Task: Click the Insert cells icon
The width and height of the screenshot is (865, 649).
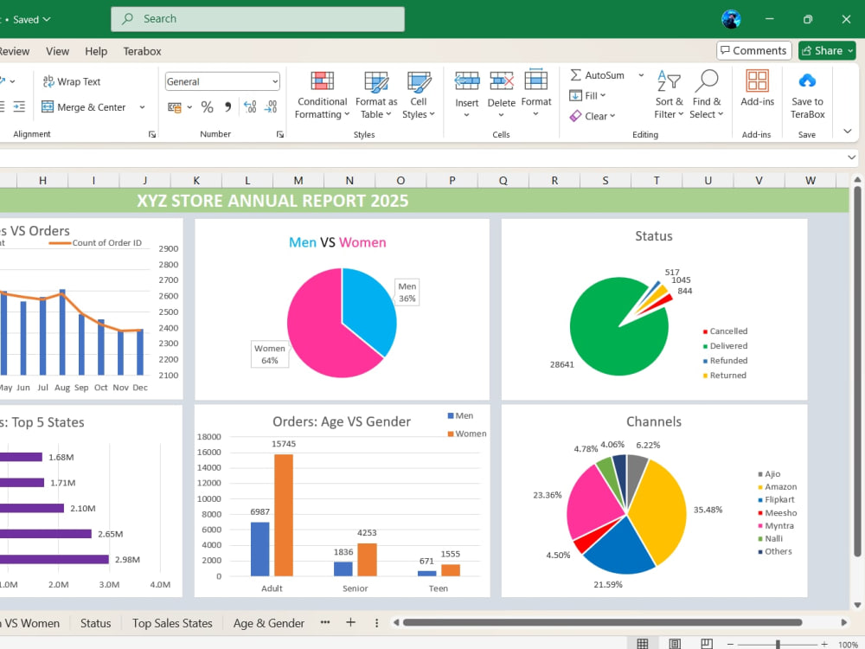Action: click(x=467, y=80)
